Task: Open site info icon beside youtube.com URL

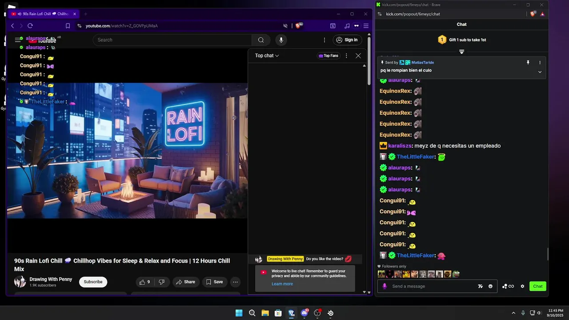Action: tap(79, 26)
